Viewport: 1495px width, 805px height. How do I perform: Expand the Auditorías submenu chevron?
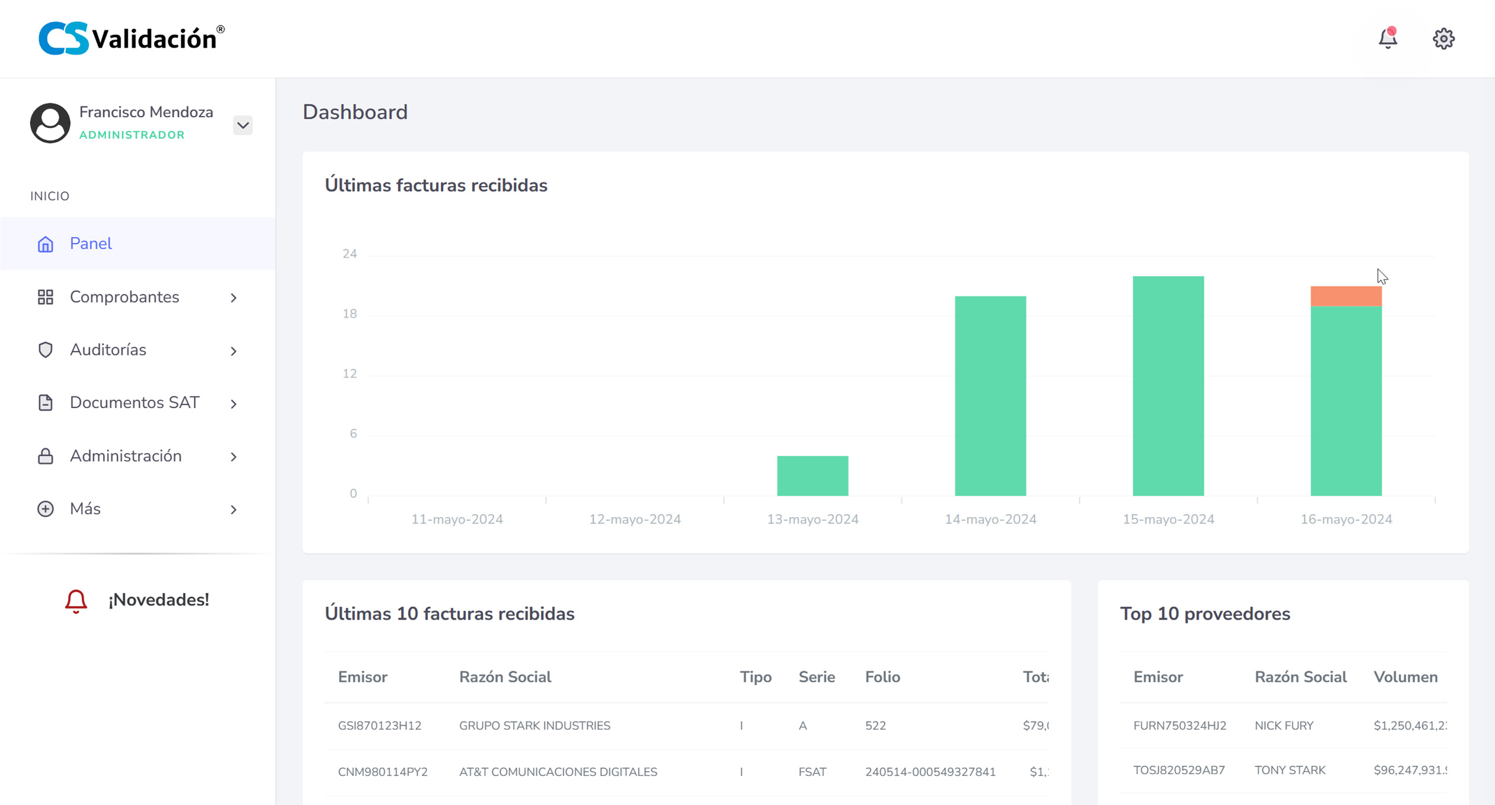[233, 351]
